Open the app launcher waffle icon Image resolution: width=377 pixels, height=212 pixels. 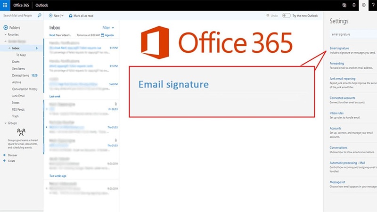(x=5, y=5)
